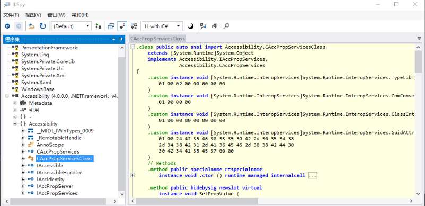
Task: Click the IAccessible interface icon
Action: (x=31, y=165)
